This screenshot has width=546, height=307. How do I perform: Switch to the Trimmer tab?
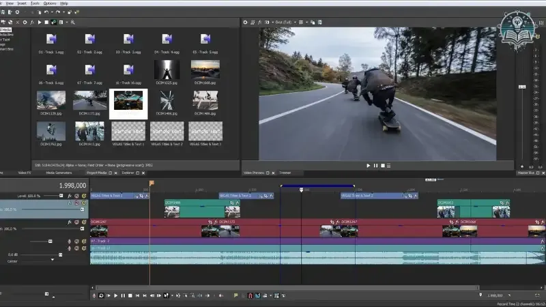tap(285, 173)
